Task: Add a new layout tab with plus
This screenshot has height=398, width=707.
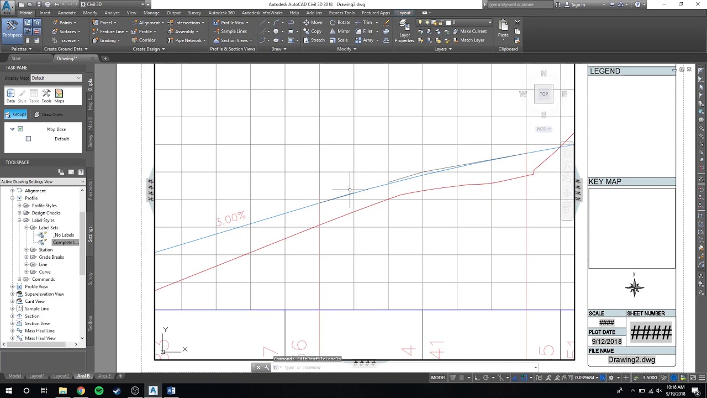Action: coord(121,376)
